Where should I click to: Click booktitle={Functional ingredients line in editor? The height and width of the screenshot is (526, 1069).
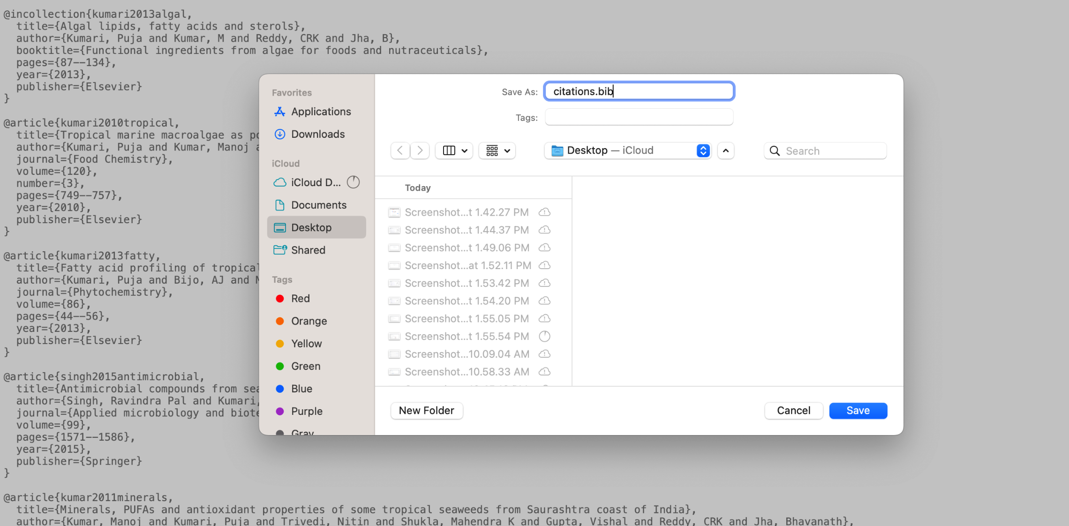252,51
